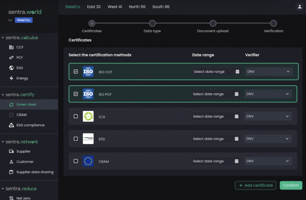Click Select date range field for LCA
This screenshot has height=200, width=306.
(x=216, y=116)
